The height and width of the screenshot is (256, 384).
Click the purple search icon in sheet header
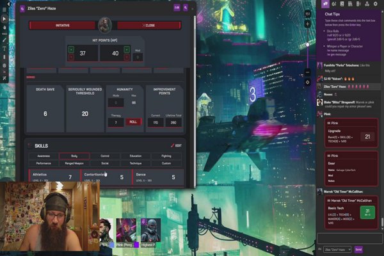186,8
